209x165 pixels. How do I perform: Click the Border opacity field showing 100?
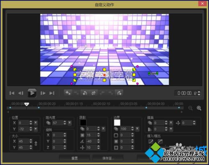[x=125, y=129]
